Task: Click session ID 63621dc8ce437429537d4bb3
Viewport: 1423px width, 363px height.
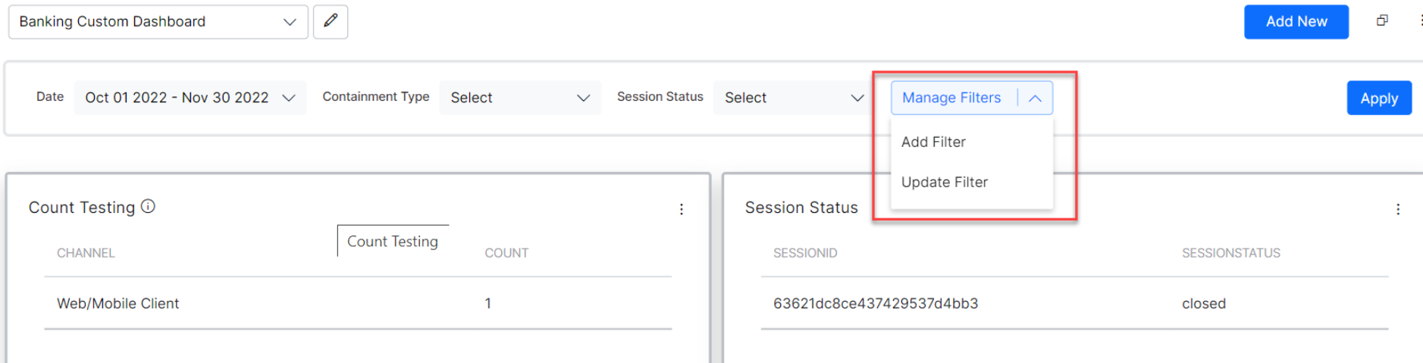Action: point(875,303)
